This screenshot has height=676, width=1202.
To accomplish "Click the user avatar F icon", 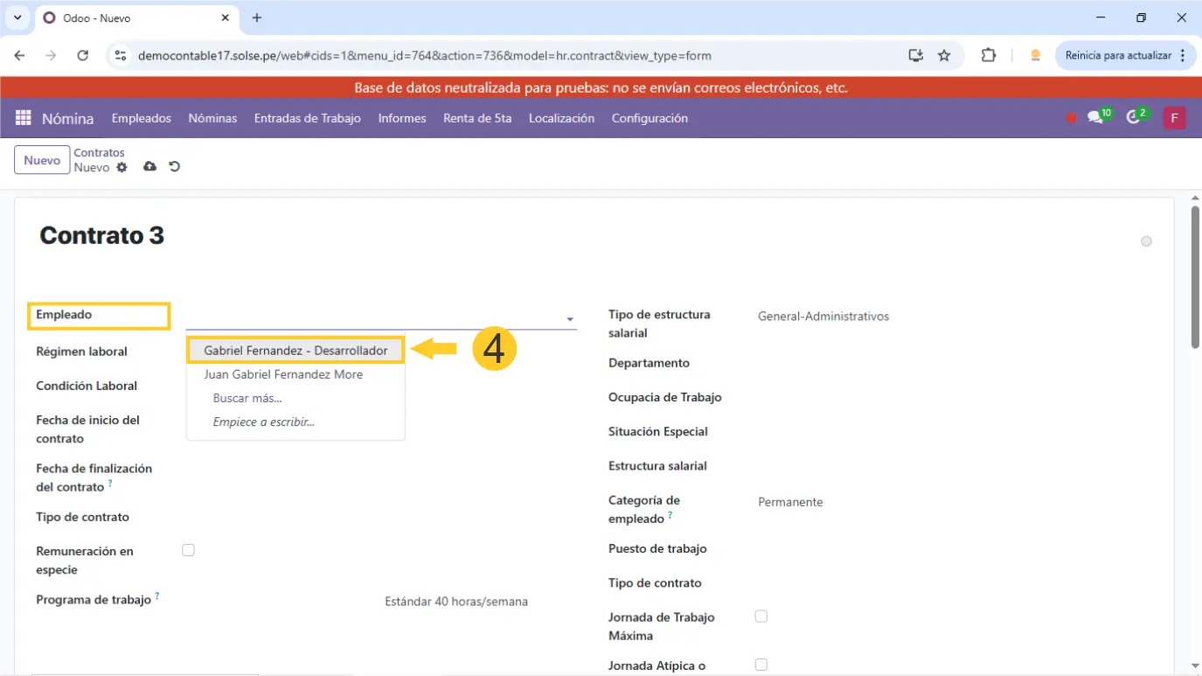I will tap(1174, 118).
